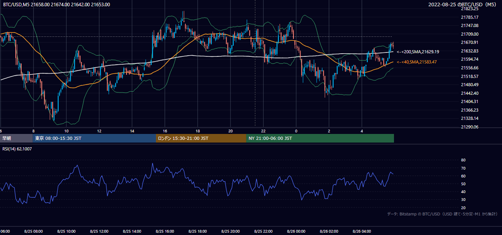The width and height of the screenshot is (502, 235).
Task: Click the BTC/USD,M5 OHLC header text
Action: (x=57, y=5)
